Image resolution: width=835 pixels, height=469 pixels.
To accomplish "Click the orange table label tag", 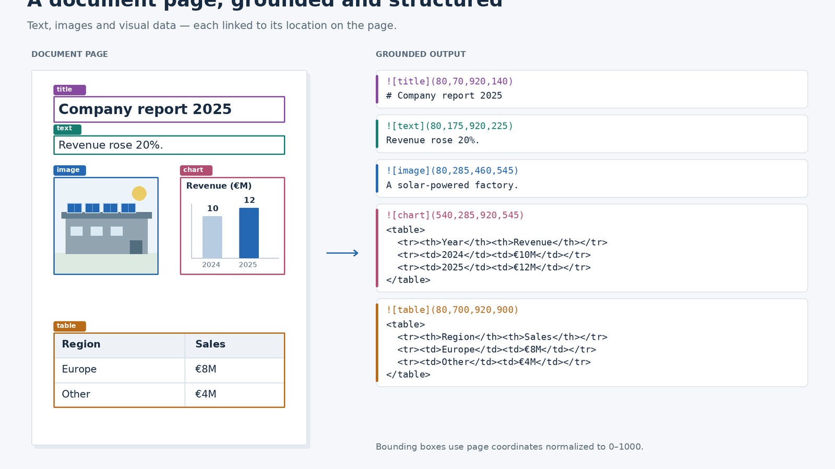I will [69, 326].
